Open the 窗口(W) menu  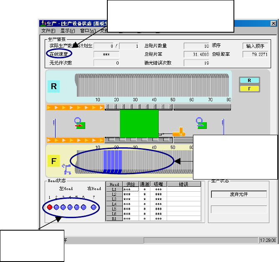[88, 31]
